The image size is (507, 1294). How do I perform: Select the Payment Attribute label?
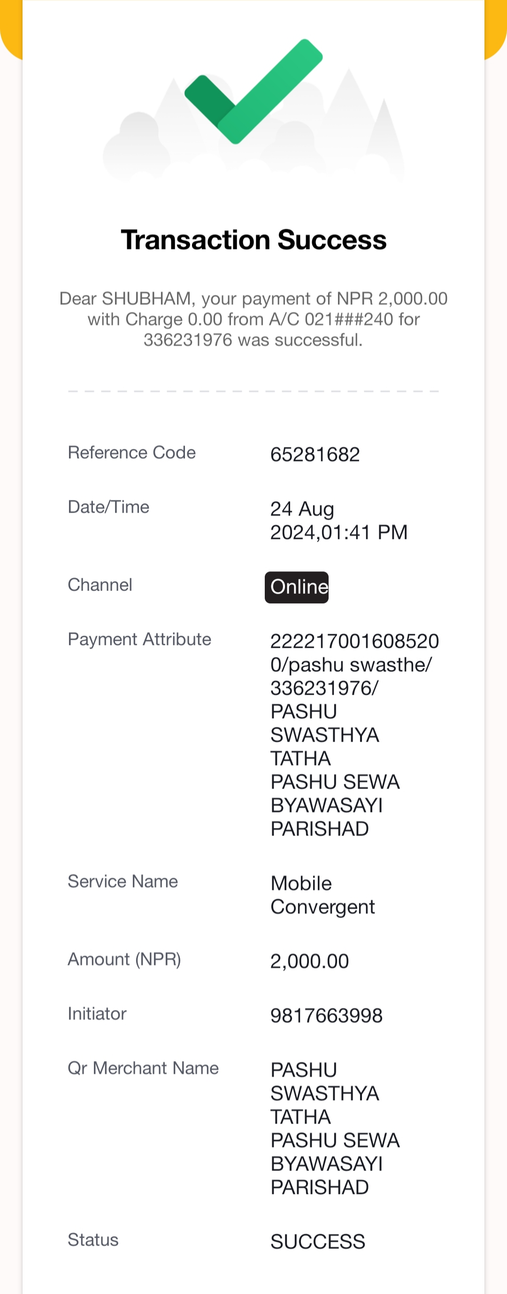point(139,639)
